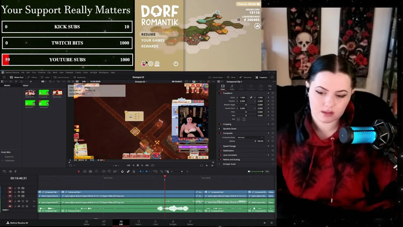
Task: Expand UI layout dropdown right of Inspector
Action: pos(272,77)
